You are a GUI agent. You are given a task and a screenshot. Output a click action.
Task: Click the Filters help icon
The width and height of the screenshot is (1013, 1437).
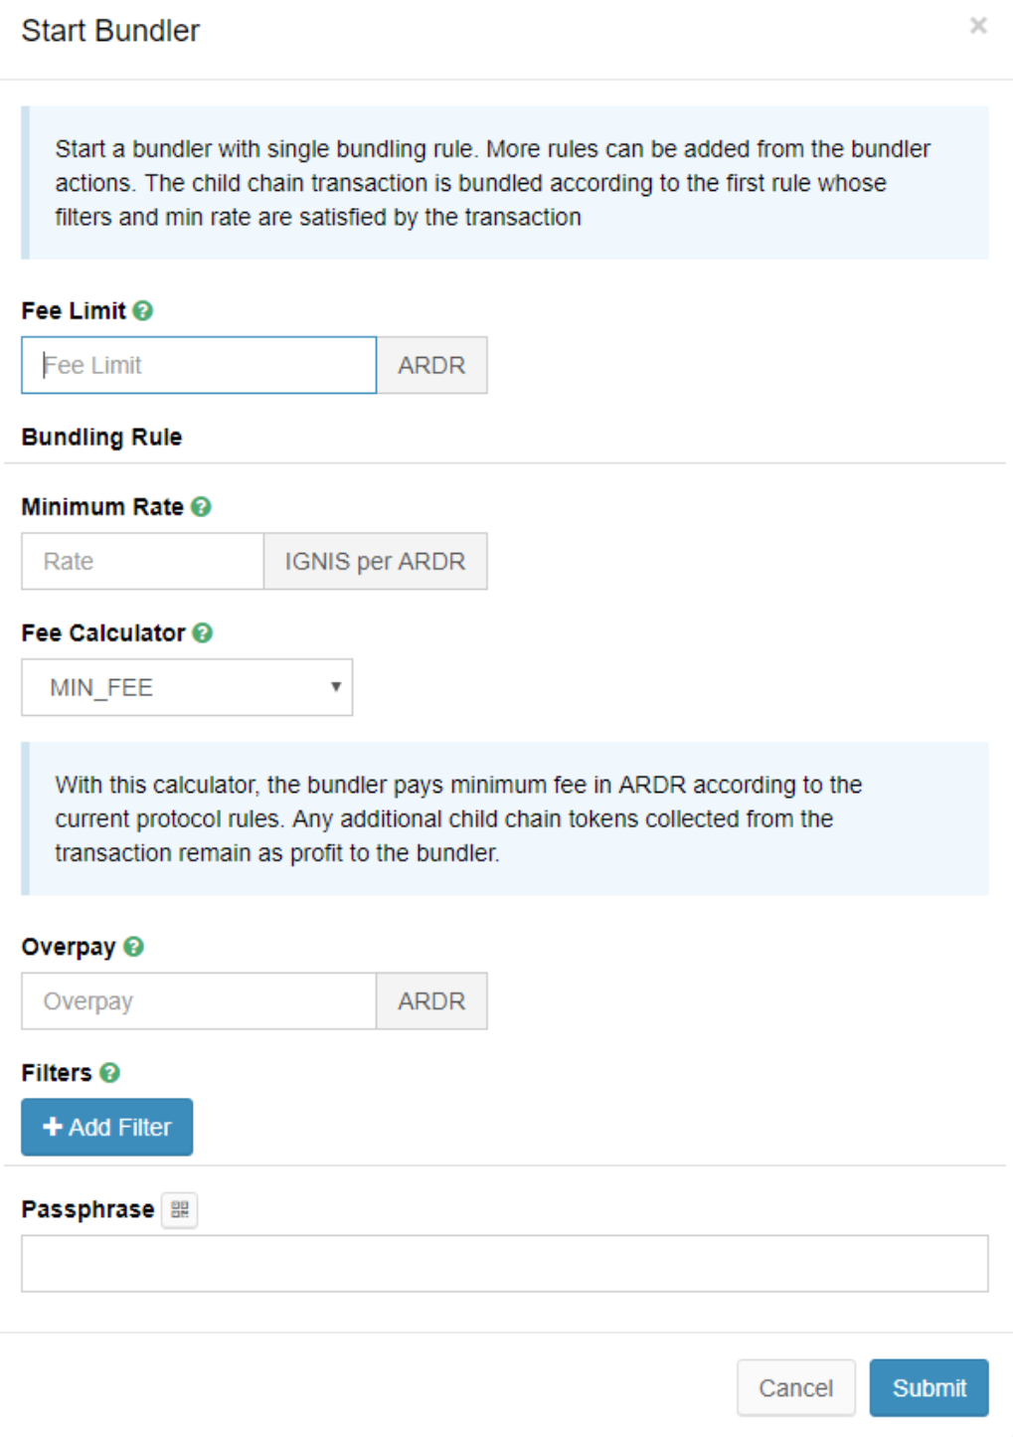[x=110, y=1073]
